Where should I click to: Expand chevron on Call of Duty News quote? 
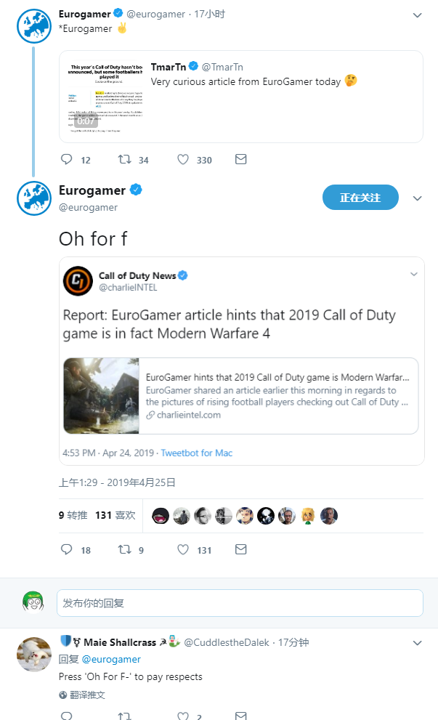[414, 274]
